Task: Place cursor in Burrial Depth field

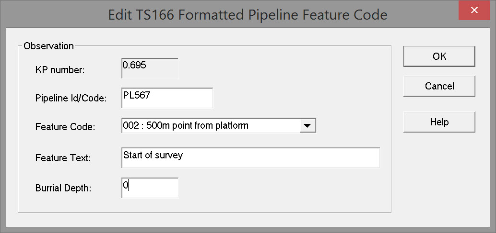Action: (x=150, y=188)
